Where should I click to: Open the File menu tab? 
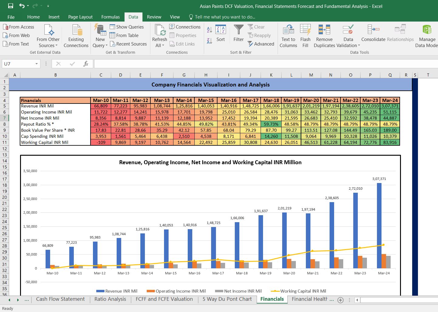click(x=11, y=17)
